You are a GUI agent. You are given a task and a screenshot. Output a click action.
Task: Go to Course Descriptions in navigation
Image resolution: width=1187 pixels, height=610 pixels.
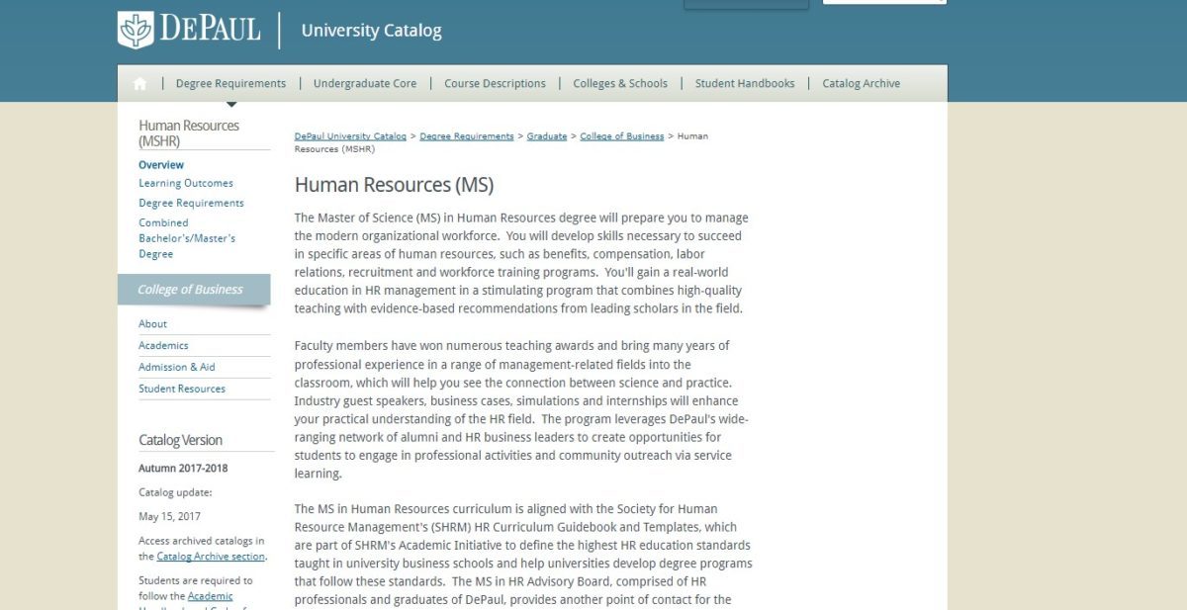tap(495, 84)
